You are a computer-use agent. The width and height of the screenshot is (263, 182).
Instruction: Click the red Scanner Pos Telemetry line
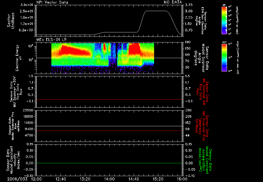coord(109,131)
